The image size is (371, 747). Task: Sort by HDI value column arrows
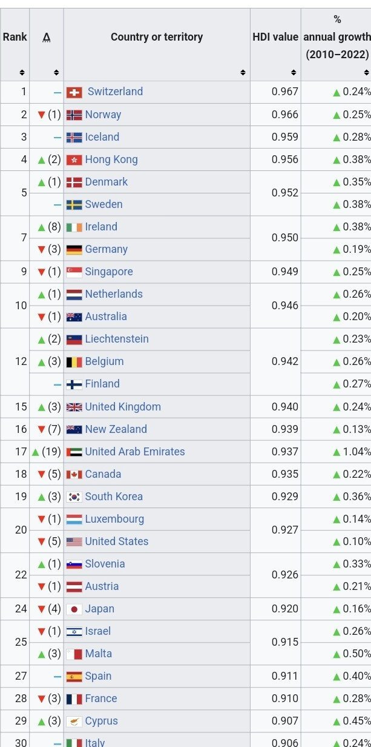click(294, 73)
